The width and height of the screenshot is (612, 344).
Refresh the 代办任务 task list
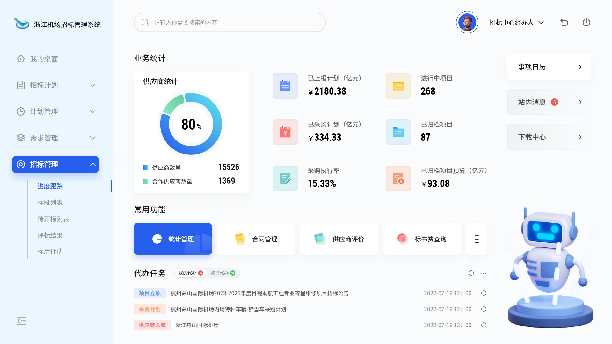tap(471, 273)
